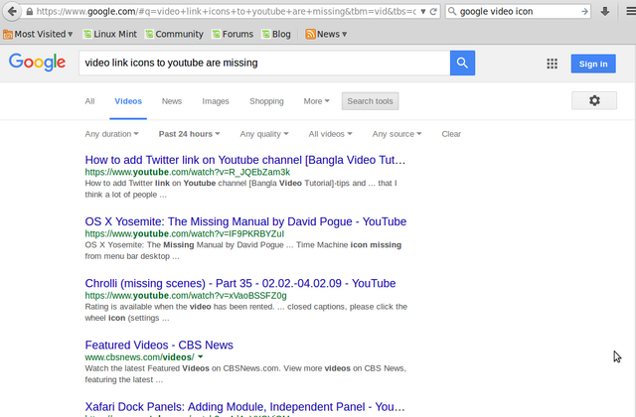Open the All videos filter
Screen dimensions: 636x417
(330, 134)
